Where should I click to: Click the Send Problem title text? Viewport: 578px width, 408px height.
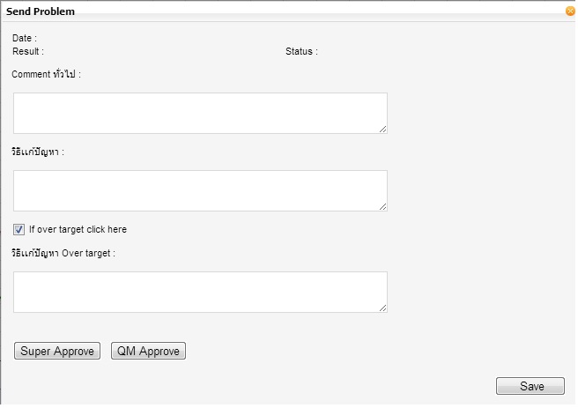point(41,11)
